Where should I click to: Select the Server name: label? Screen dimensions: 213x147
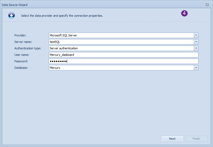pos(23,42)
